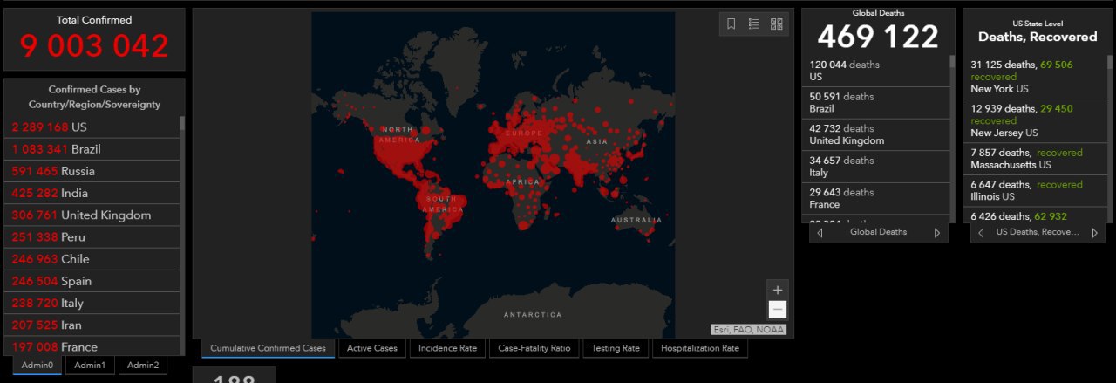Click the Total Confirmed 9 003 042 figure

[x=94, y=46]
